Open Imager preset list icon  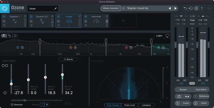58,25
